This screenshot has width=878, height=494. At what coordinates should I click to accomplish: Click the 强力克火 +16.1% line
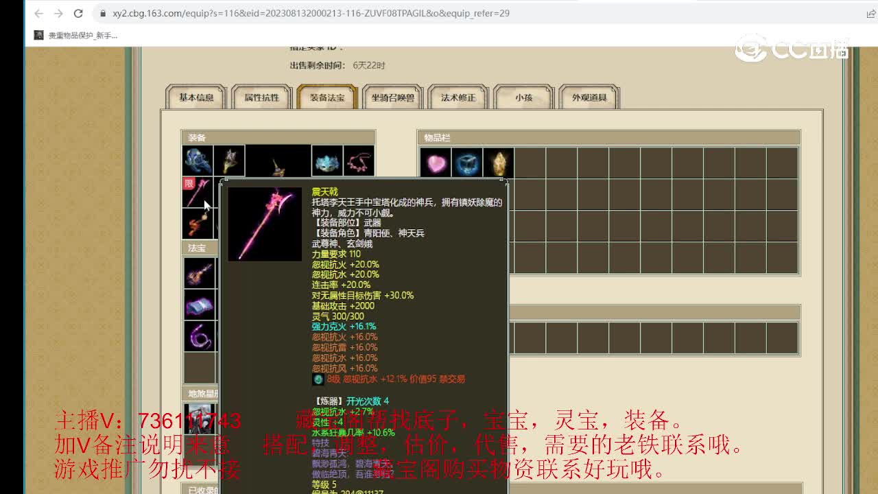344,327
